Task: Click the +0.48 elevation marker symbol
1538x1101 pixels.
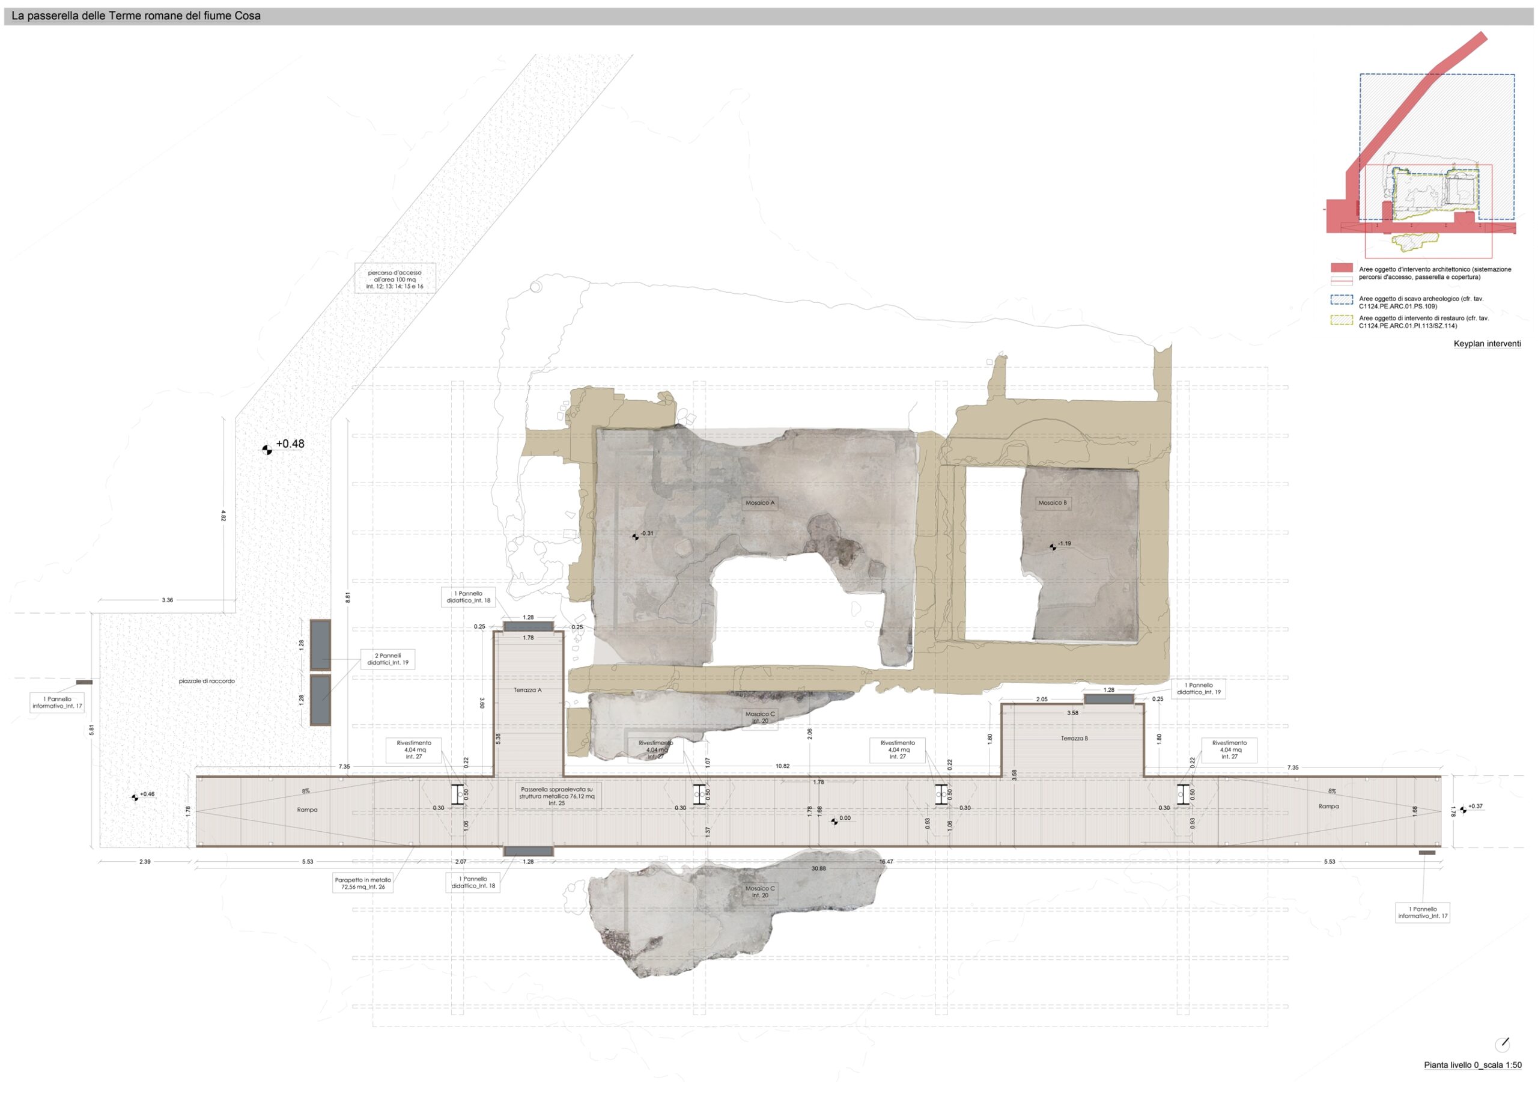Action: tap(267, 450)
